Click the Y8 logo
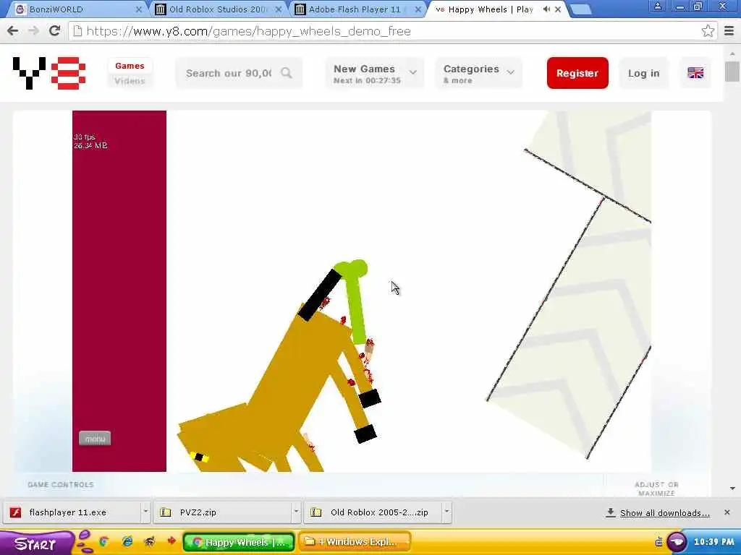 coord(49,73)
